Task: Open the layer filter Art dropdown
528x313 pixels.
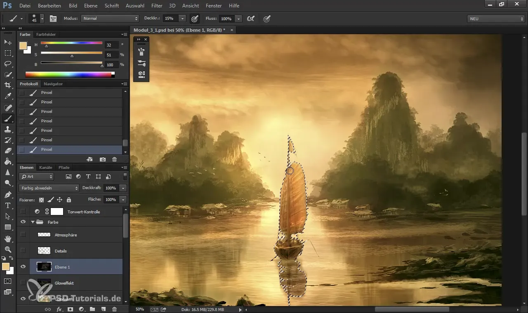Action: 36,177
